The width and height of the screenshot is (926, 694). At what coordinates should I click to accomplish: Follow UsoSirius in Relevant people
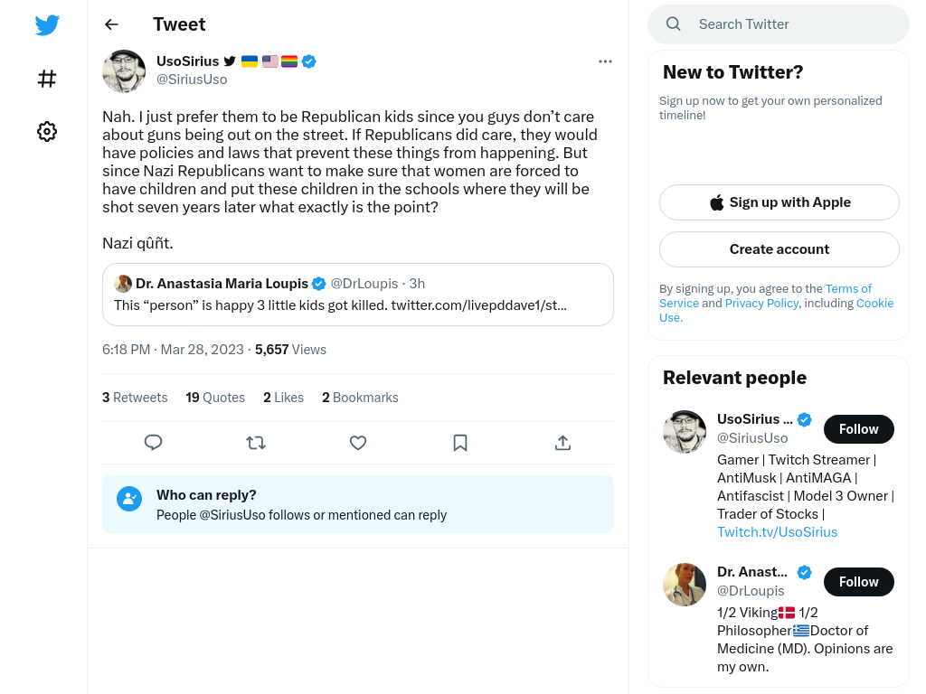tap(859, 429)
